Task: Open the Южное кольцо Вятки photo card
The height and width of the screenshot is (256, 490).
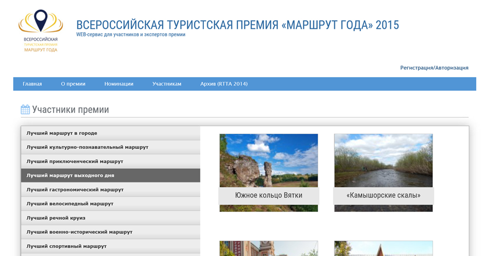Action: pos(269,173)
